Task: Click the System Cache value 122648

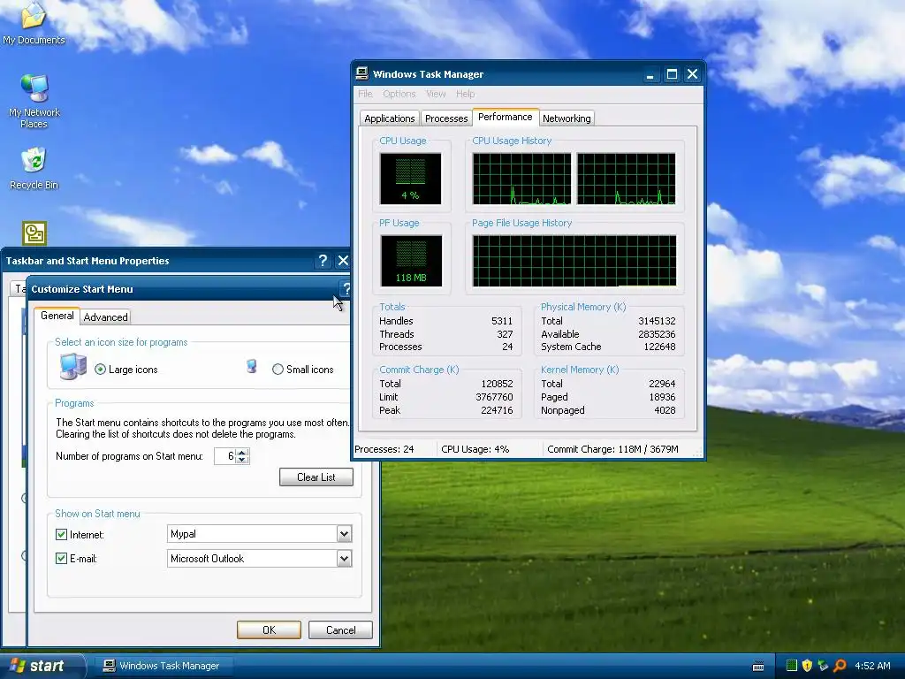Action: (x=659, y=347)
